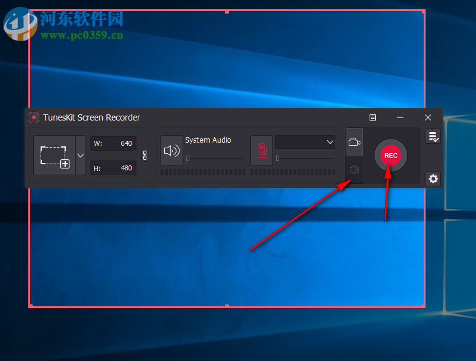Adjust the microphone volume slider
The height and width of the screenshot is (361, 476).
click(x=305, y=158)
